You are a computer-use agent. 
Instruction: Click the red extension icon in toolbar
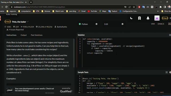tap(139, 7)
